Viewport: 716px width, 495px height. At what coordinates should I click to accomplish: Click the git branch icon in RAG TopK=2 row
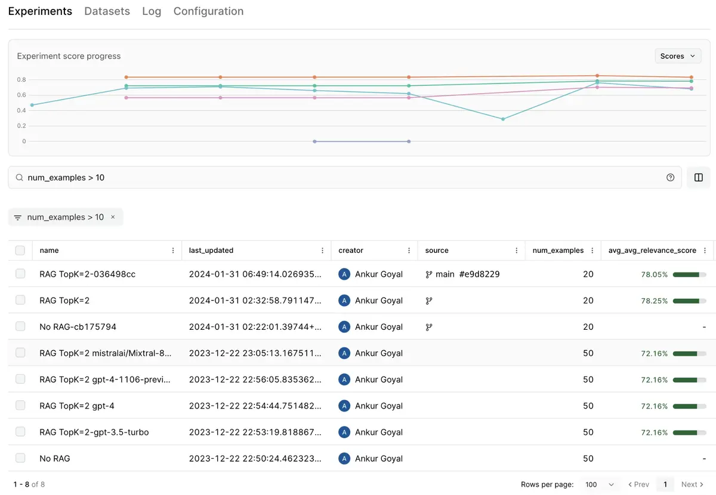[428, 301]
